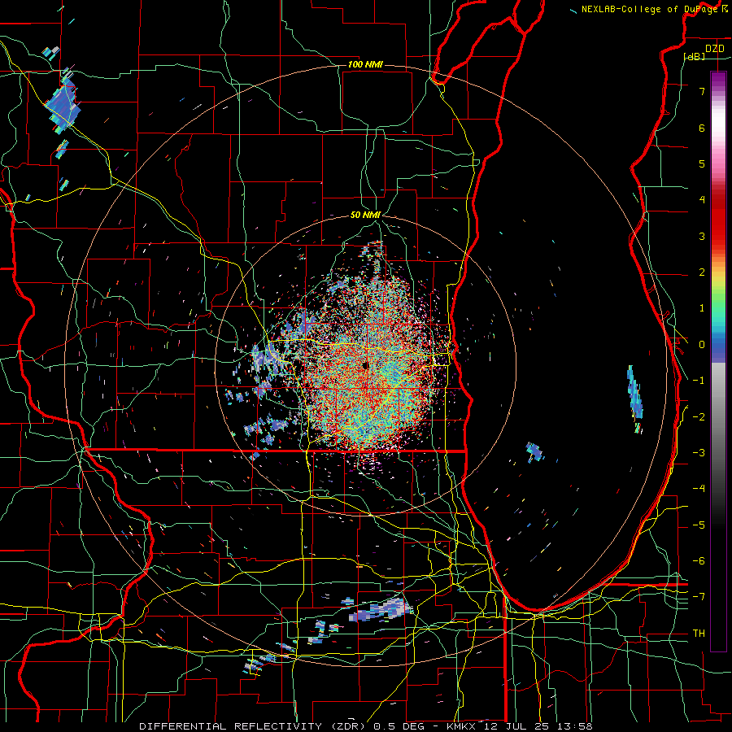The width and height of the screenshot is (732, 732).
Task: Click the TH threshold label on the scale
Action: (699, 634)
